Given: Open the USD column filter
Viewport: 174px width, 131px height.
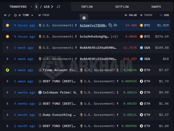Looking at the screenshot, I should point(161,15).
